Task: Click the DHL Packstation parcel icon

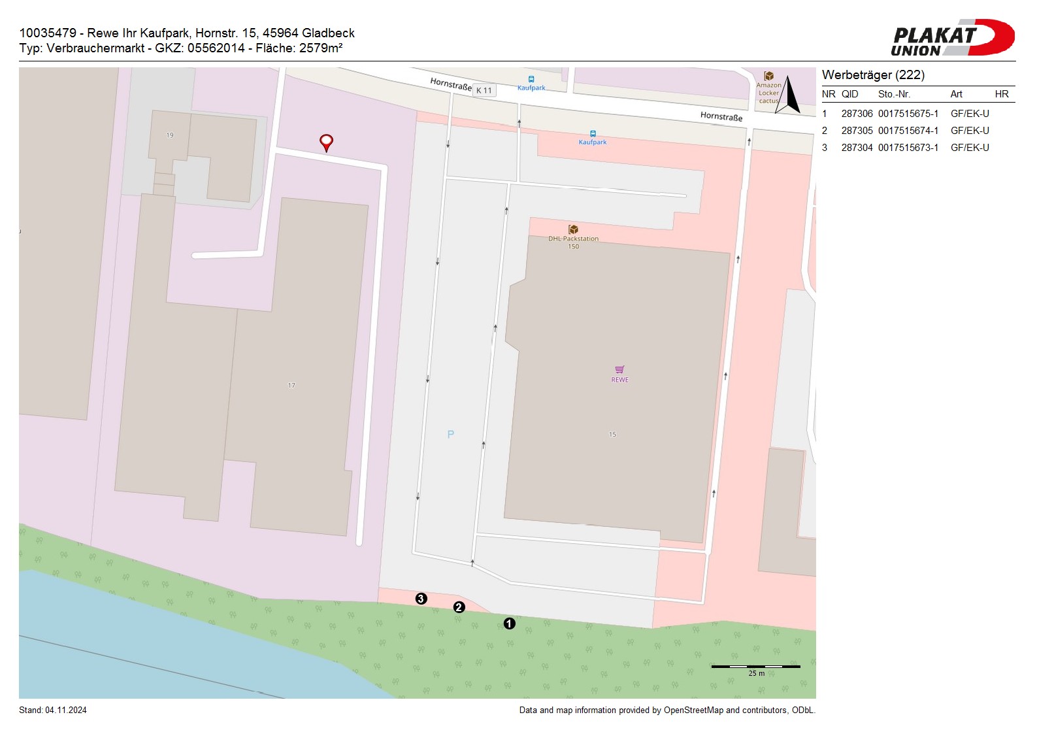Action: [573, 229]
